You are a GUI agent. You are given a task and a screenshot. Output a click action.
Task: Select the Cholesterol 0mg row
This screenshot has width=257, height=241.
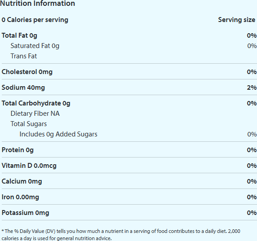[x=129, y=72]
